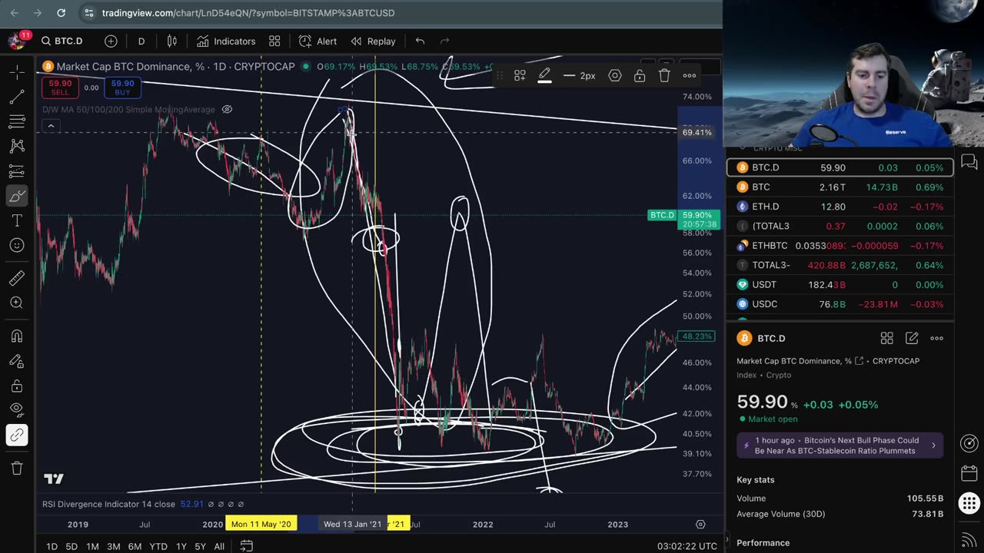Viewport: 984px width, 553px height.
Task: Select the crosshair cursor tool
Action: tap(17, 73)
